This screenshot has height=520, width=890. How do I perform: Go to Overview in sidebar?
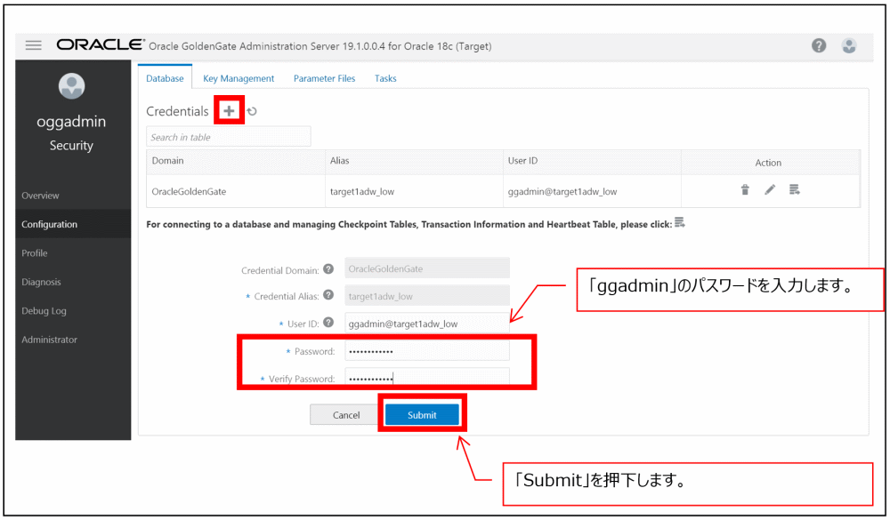tap(73, 195)
